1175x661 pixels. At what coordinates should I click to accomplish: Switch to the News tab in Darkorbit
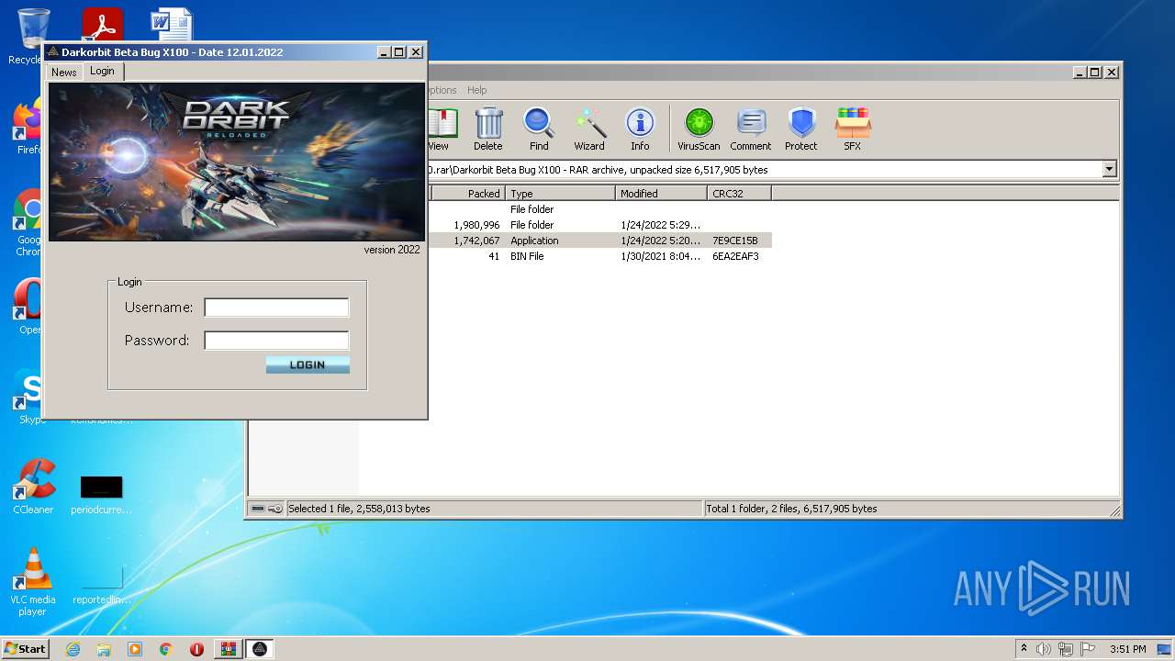pos(64,72)
